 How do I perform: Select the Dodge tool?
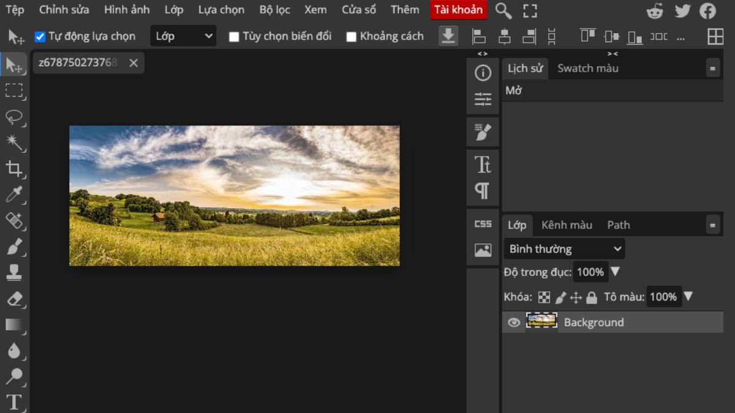(x=14, y=376)
